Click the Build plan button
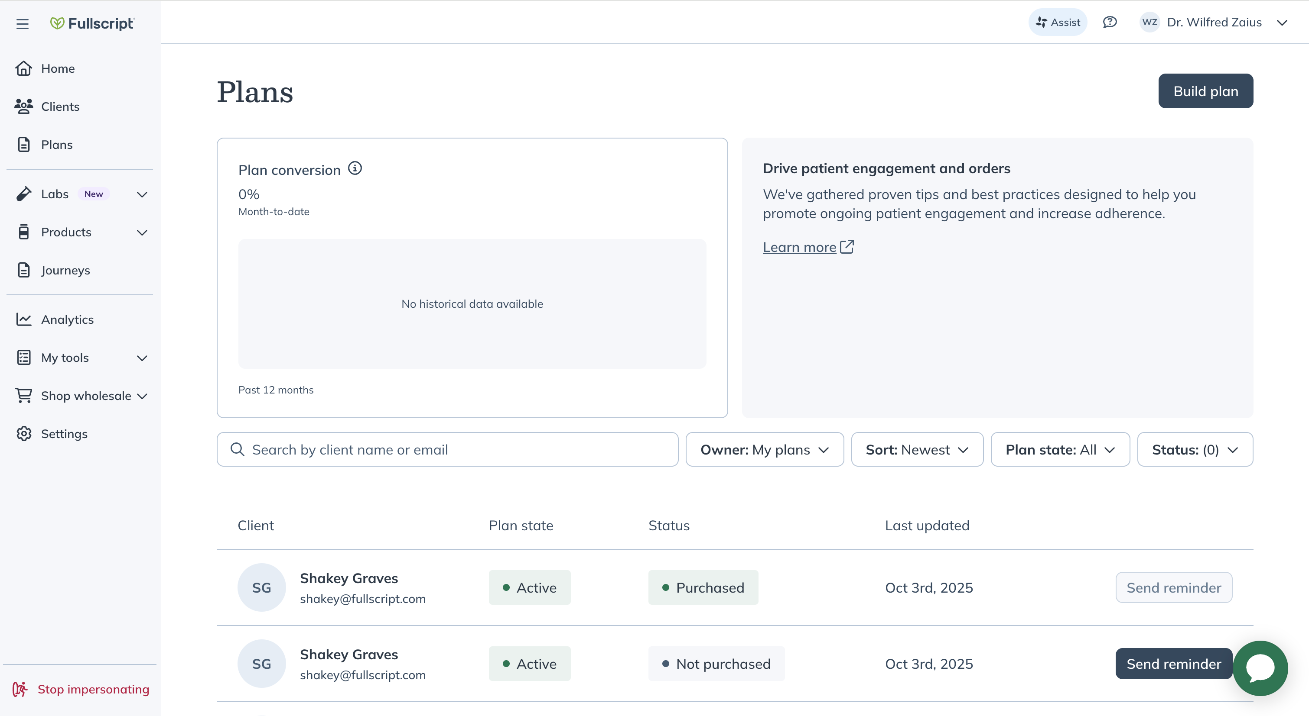 point(1205,91)
